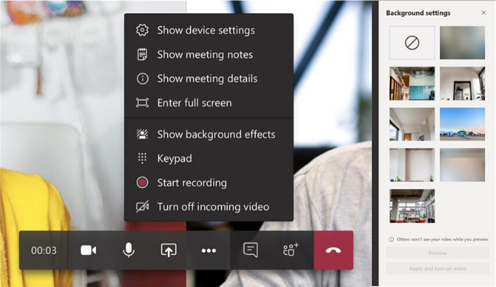Screen dimensions: 496x287
Task: Mute the microphone in the call bar
Action: click(x=129, y=251)
